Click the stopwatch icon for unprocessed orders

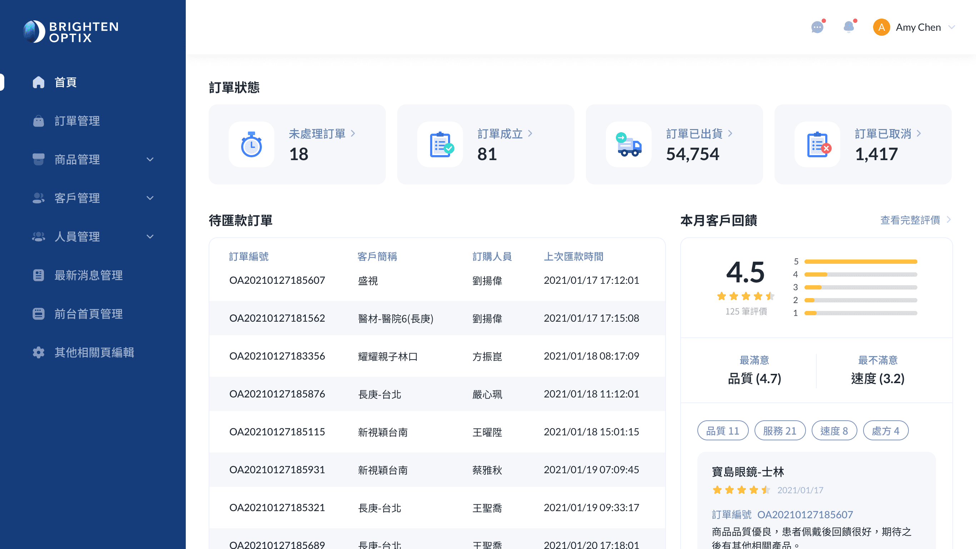point(251,144)
